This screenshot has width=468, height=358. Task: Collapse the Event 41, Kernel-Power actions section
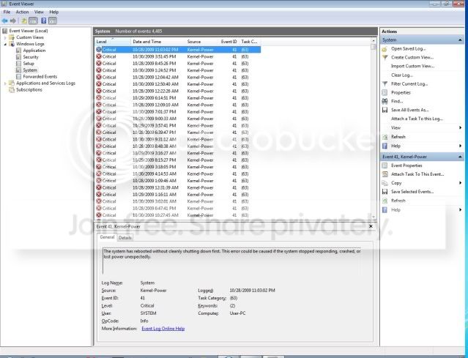(x=460, y=157)
